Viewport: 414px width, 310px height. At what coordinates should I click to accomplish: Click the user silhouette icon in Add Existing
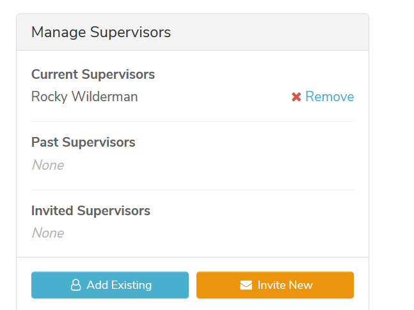click(76, 285)
